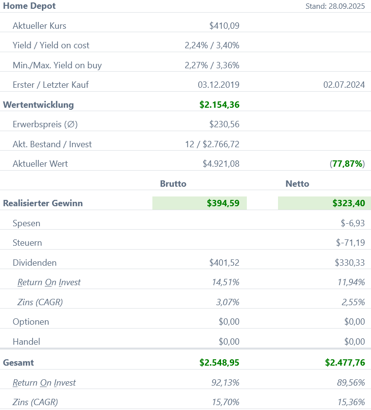Open the Zins (CAGR) link under Gesamt
371x410 pixels.
pos(35,403)
